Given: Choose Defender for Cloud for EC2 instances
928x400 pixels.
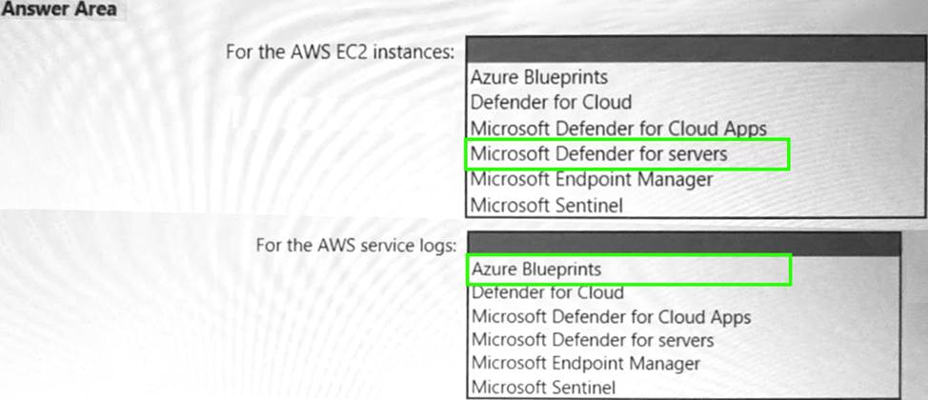Looking at the screenshot, I should pos(550,102).
